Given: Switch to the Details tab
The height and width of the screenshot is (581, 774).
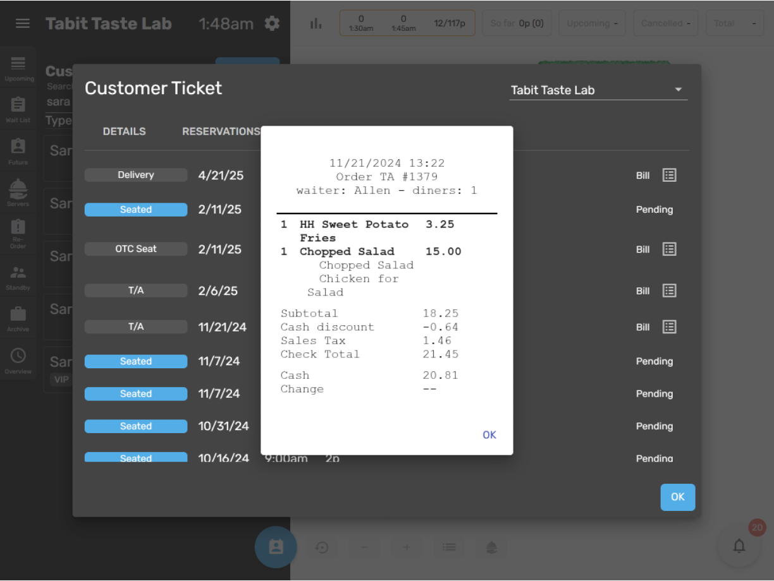Looking at the screenshot, I should coord(125,131).
